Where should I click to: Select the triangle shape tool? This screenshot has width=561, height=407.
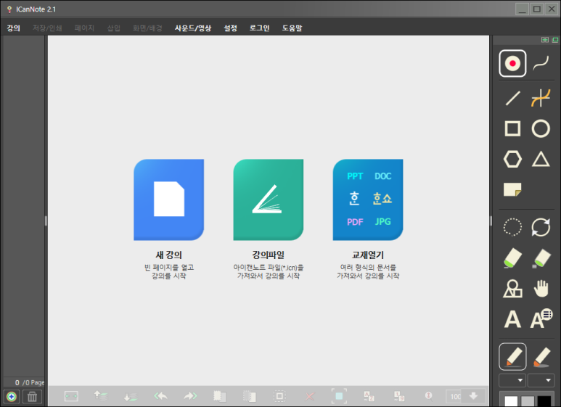pyautogui.click(x=541, y=159)
